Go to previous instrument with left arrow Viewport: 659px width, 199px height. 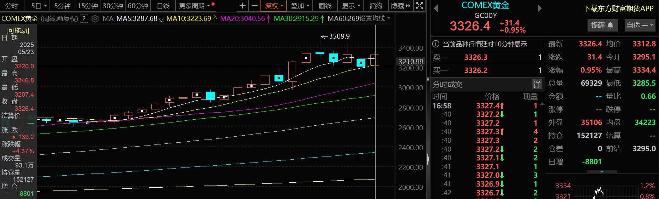pyautogui.click(x=436, y=8)
